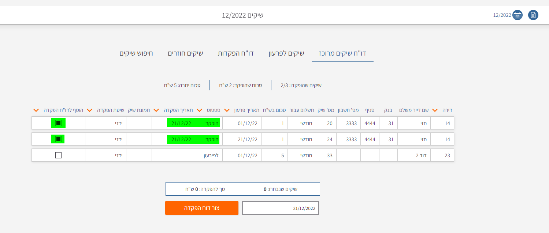Click the document report icon in header
Screen dimensions: 549x233
point(533,15)
